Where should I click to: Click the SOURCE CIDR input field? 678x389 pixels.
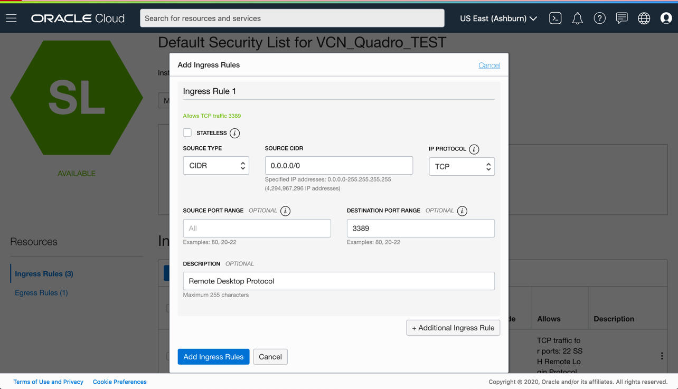pos(338,165)
